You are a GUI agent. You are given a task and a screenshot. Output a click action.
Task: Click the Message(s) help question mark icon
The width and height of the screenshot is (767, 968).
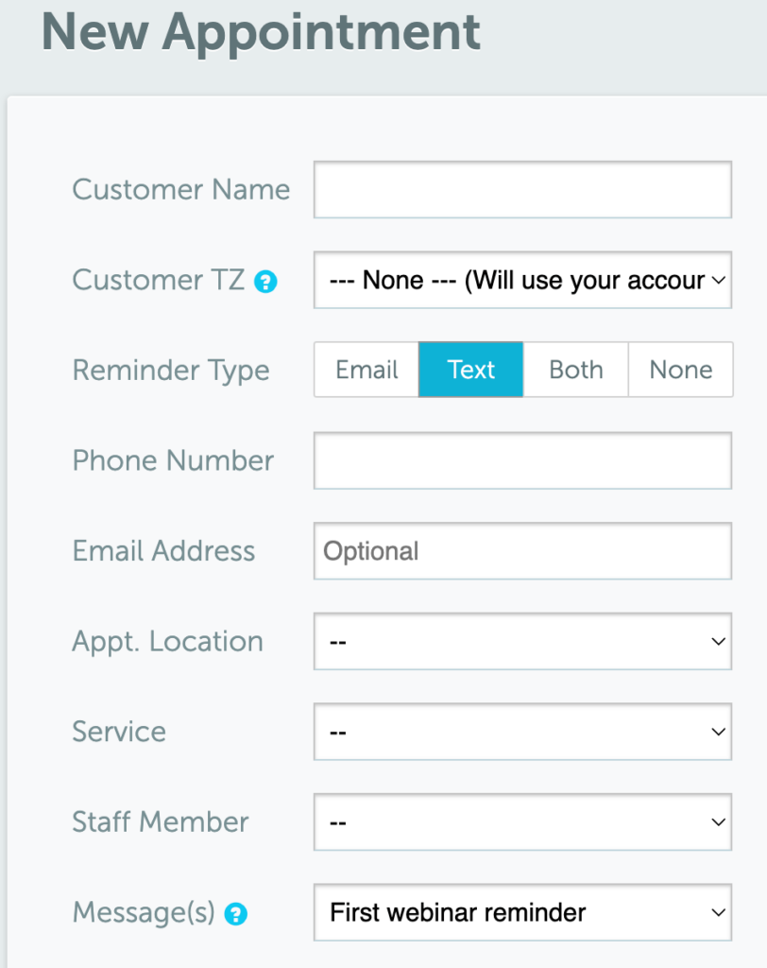[x=235, y=914]
